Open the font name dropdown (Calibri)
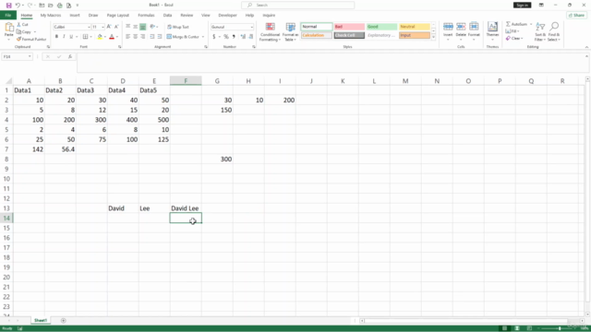Viewport: 591px width, 332px height. pos(89,27)
